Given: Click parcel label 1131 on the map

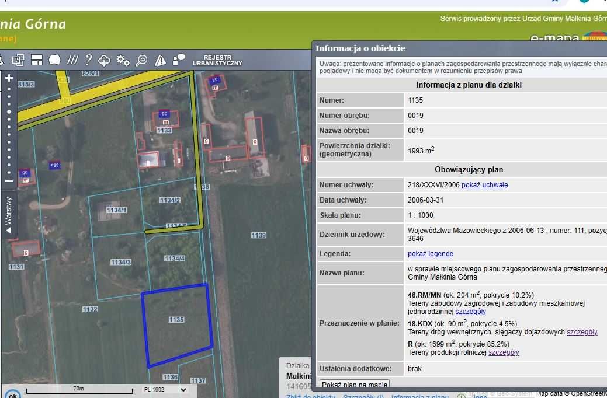Looking at the screenshot, I should click(x=16, y=267).
